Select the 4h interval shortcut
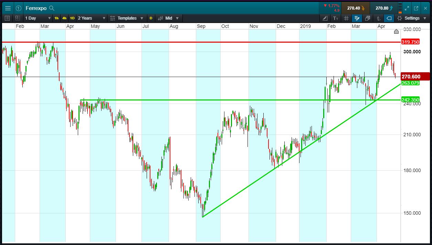432x245 pixels. coord(64,18)
